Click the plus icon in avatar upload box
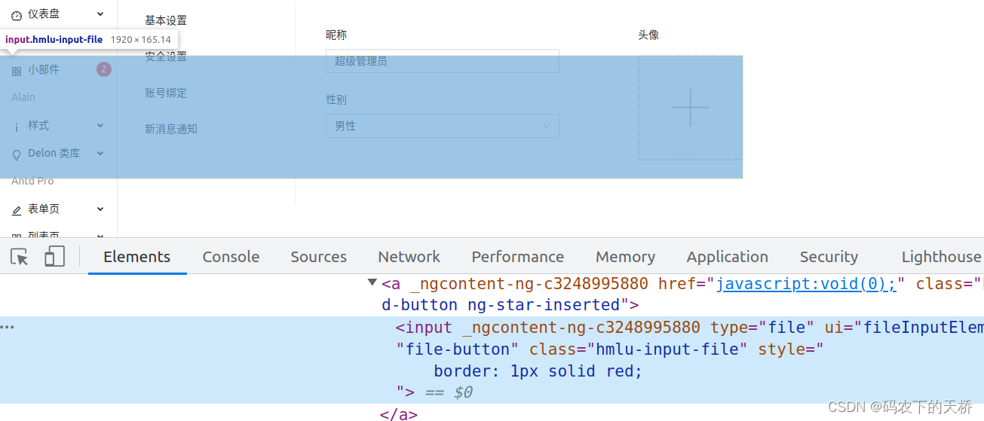 click(x=691, y=107)
